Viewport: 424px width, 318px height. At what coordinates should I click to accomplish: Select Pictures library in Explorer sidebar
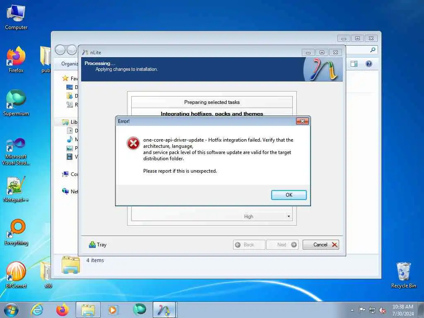pos(72,148)
